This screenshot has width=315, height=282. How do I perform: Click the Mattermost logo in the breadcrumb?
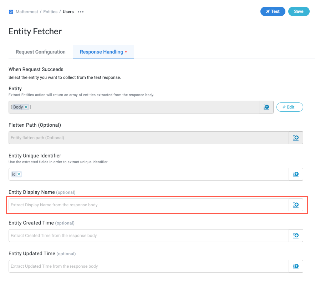(x=11, y=11)
